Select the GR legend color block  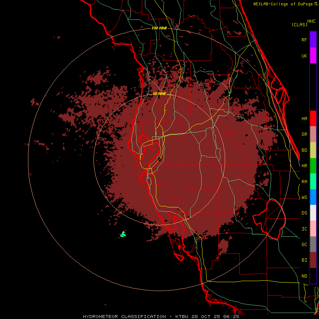point(313,134)
